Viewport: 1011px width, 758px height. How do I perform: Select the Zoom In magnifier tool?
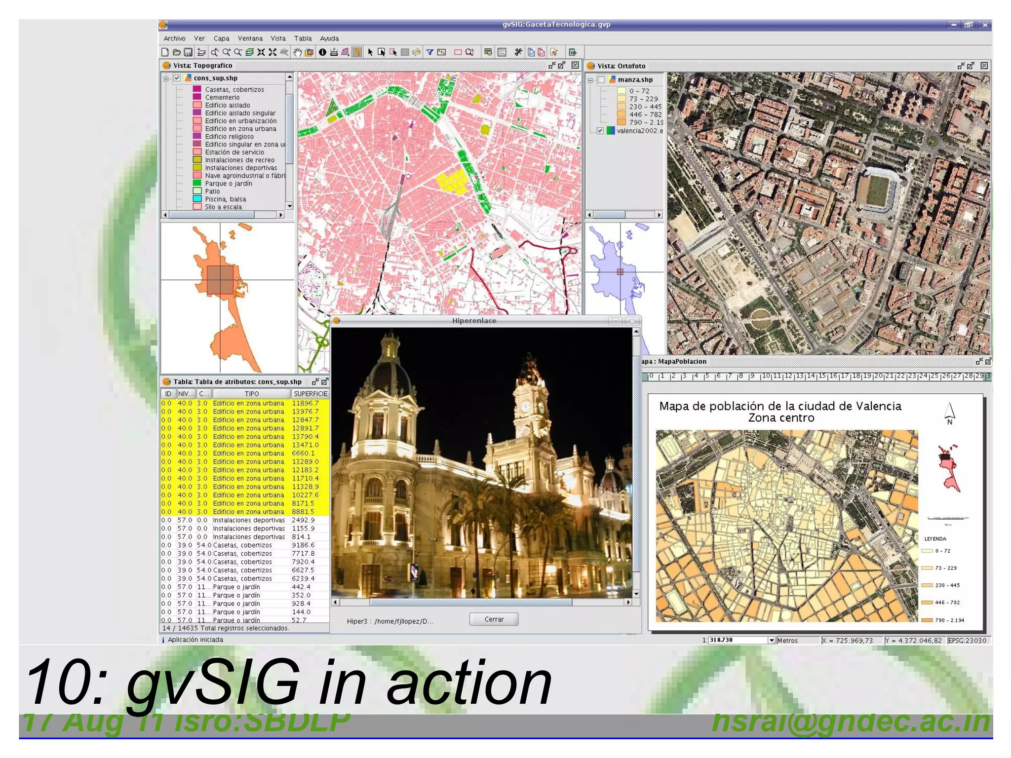[x=227, y=52]
